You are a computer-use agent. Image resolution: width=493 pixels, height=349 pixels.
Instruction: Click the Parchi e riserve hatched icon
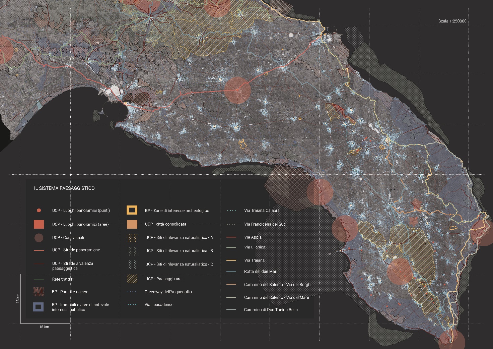(x=39, y=292)
